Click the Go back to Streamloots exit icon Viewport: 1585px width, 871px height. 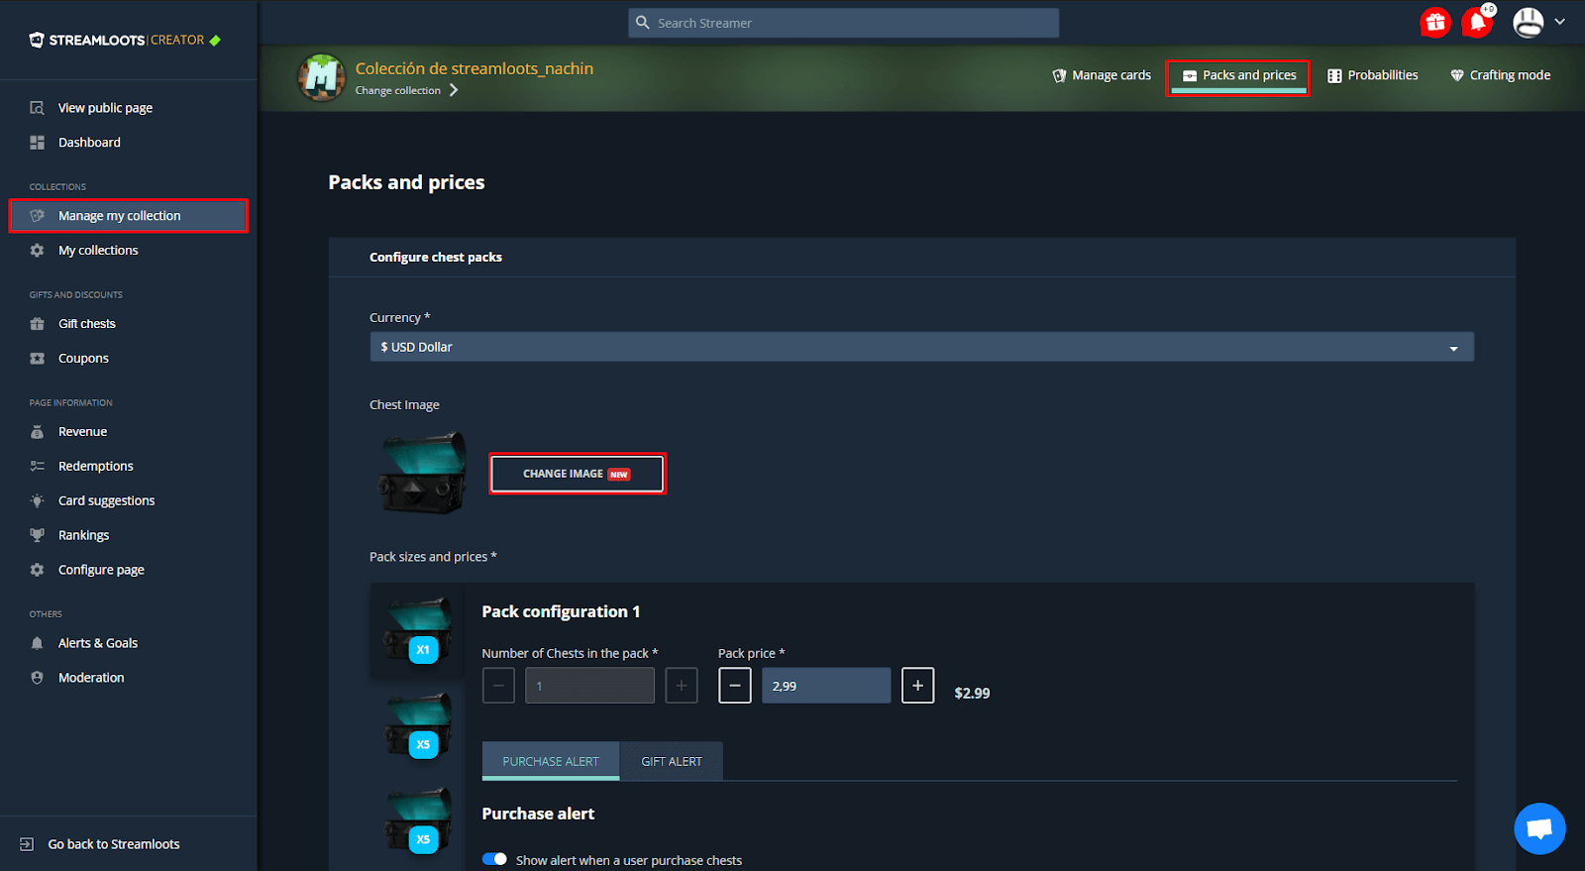tap(27, 844)
